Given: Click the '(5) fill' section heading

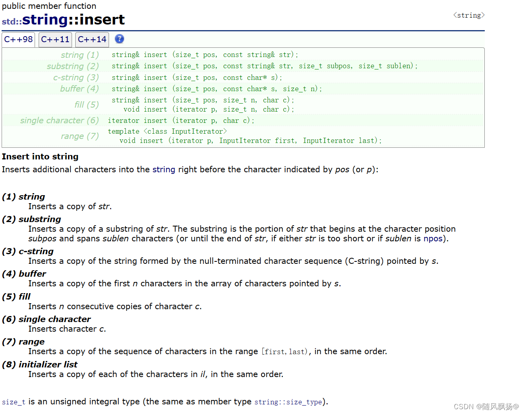Looking at the screenshot, I should click(x=16, y=297).
